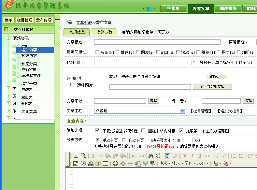
Task: Switch to the 高级参数 tab
Action: pos(104,32)
